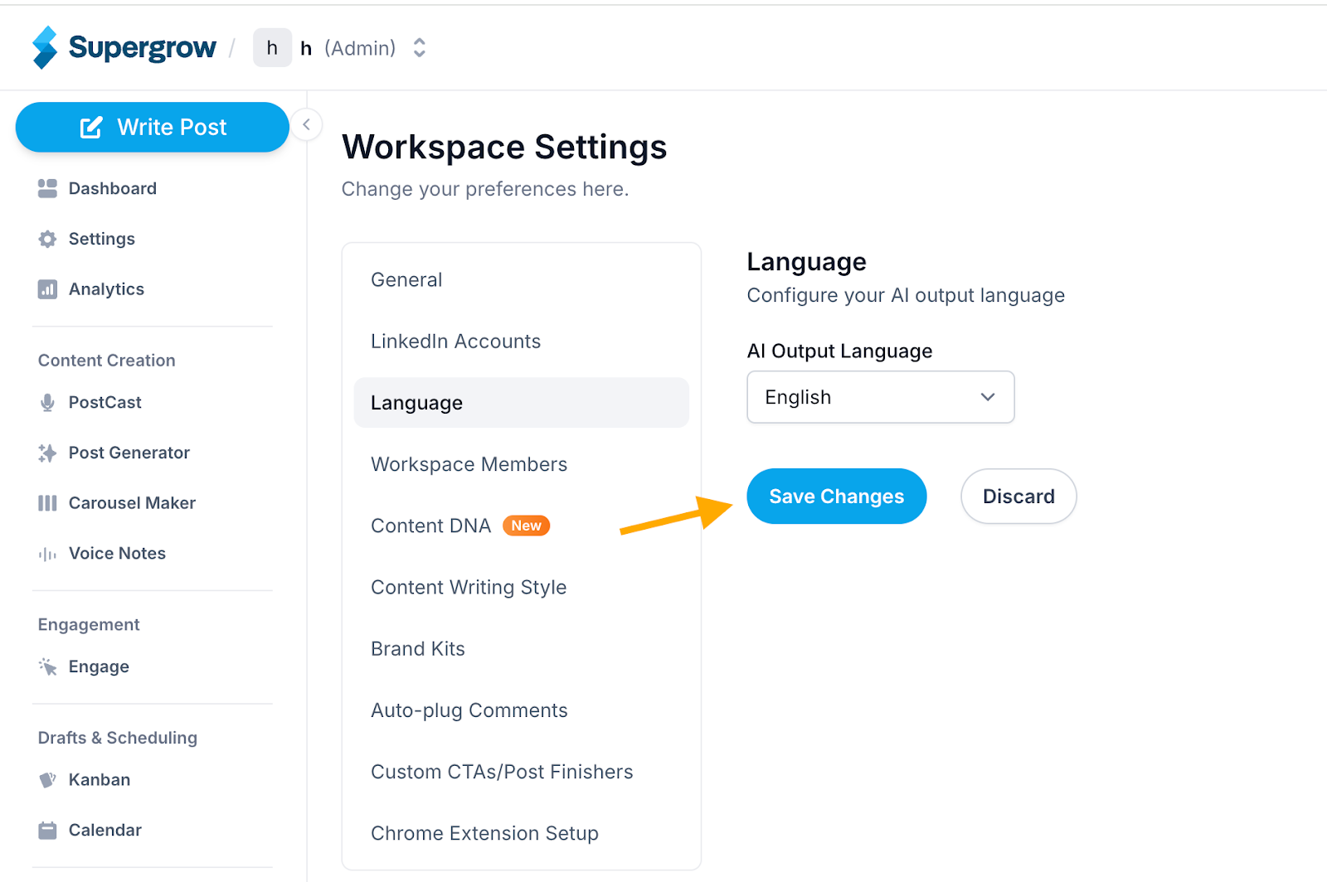1327x882 pixels.
Task: Click the Carousel Maker columns icon
Action: point(47,503)
